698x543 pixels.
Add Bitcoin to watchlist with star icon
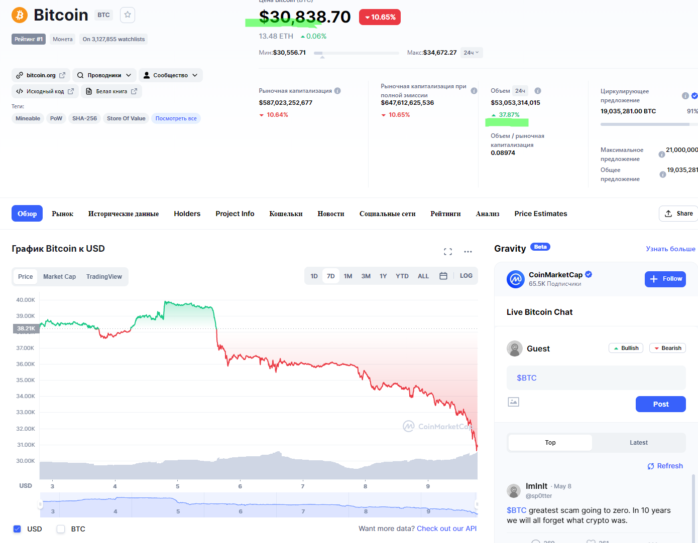[x=128, y=15]
